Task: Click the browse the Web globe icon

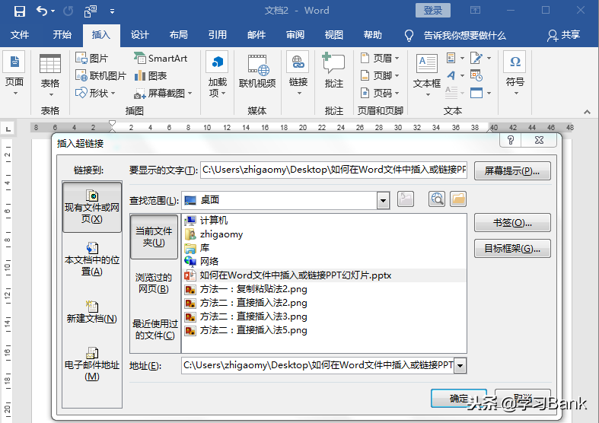Action: click(x=437, y=199)
